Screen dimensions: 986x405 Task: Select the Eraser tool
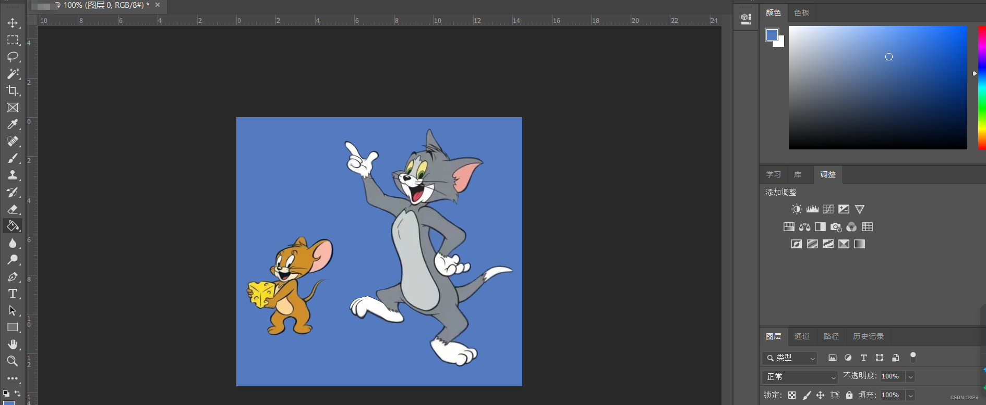(13, 209)
